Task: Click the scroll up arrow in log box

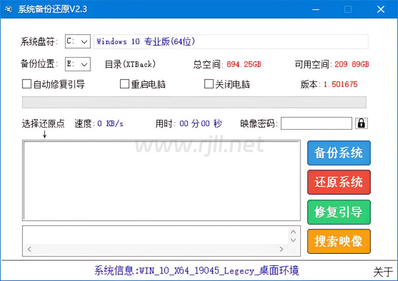Action: tap(293, 232)
